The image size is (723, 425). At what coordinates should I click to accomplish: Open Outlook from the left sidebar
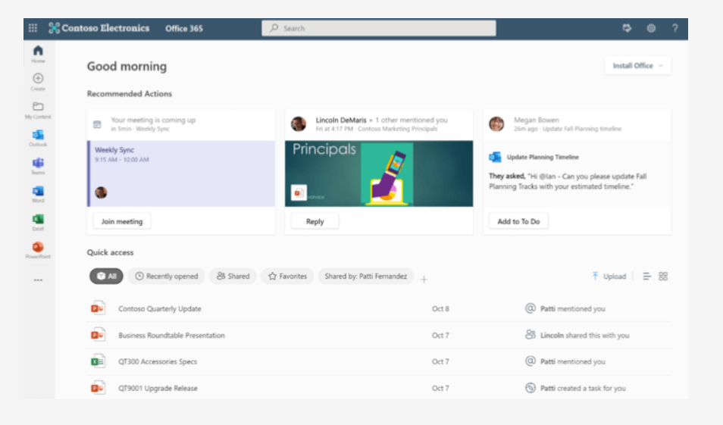[x=38, y=138]
